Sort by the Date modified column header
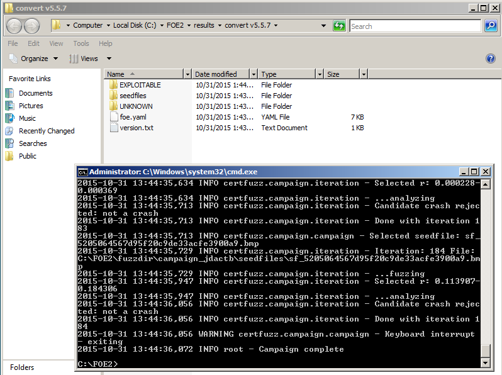The height and width of the screenshot is (375, 502). click(221, 74)
